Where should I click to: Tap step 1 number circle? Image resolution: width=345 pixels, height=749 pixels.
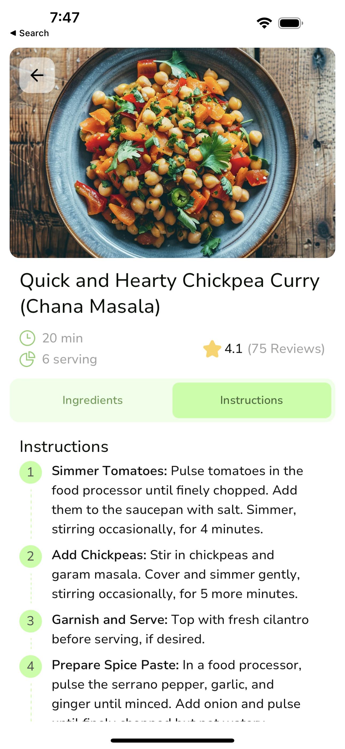coord(30,472)
